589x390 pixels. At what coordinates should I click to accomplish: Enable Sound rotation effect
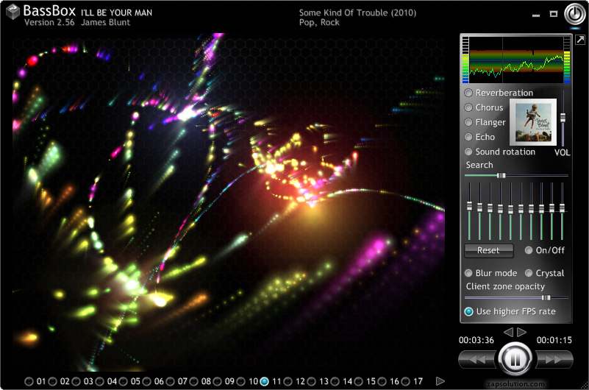(468, 152)
